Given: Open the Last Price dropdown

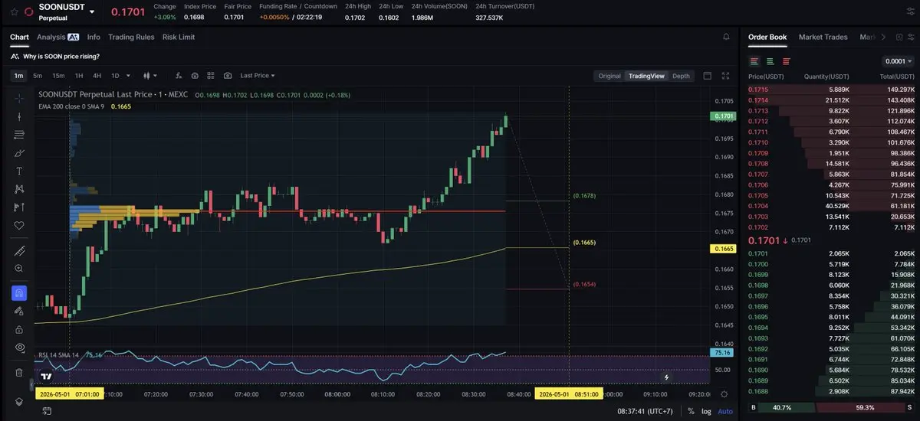Looking at the screenshot, I should (x=258, y=76).
